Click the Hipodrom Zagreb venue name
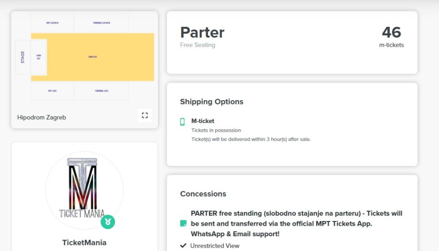 (x=42, y=117)
